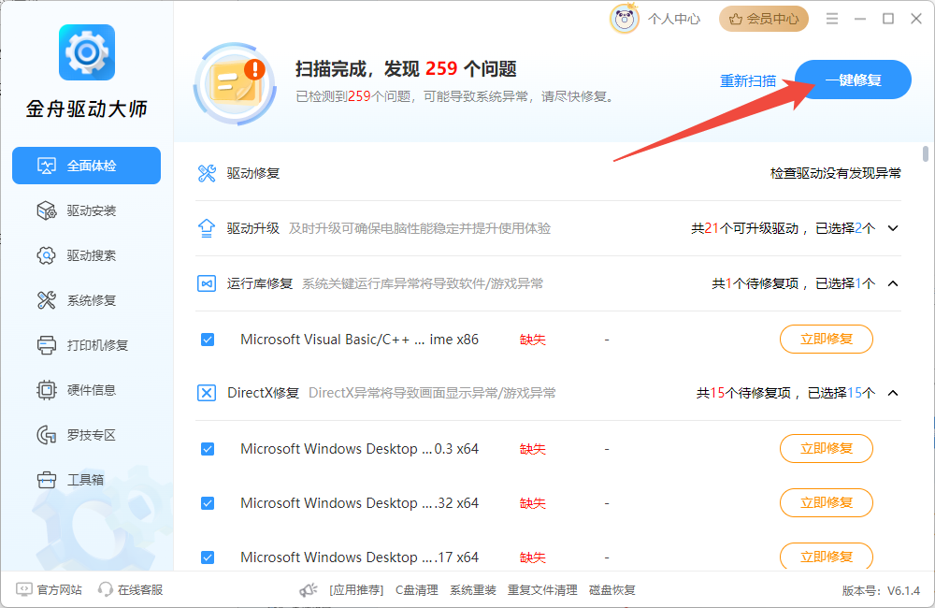Open the 全面体检 tab

[x=86, y=166]
